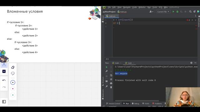
Task: Toggle the whiteboard side panel layout icon
Action: [x=4, y=102]
